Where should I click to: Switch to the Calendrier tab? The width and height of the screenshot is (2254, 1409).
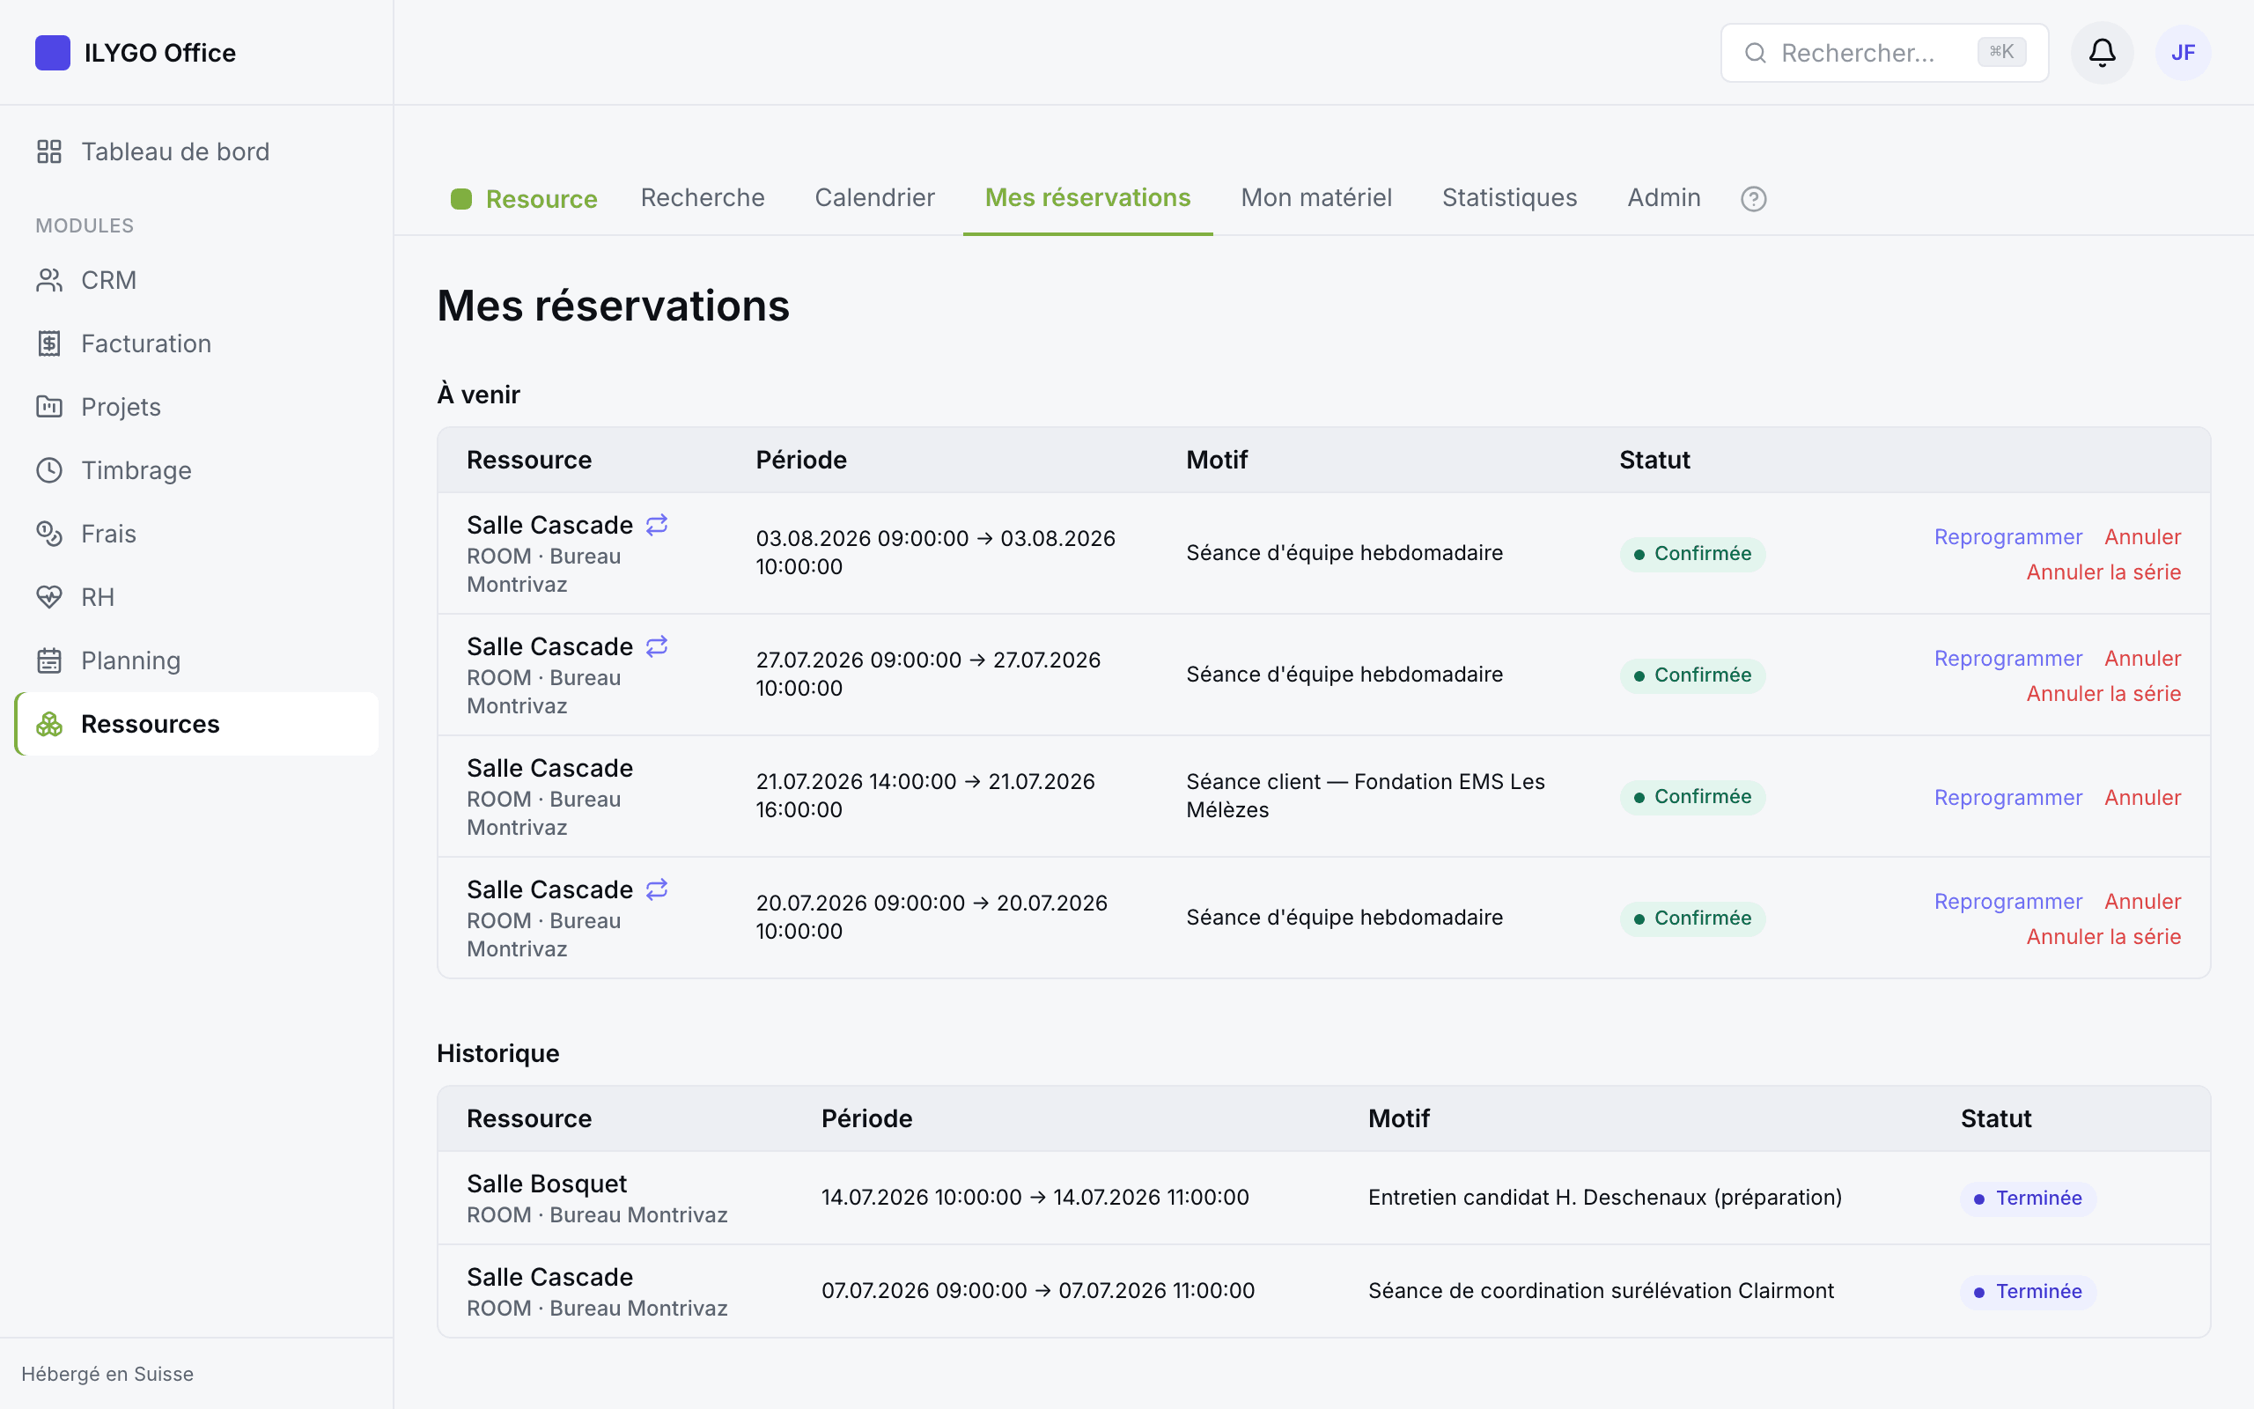coord(873,197)
